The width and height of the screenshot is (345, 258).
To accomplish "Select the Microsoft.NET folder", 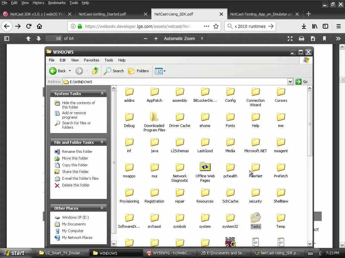I will [x=255, y=145].
